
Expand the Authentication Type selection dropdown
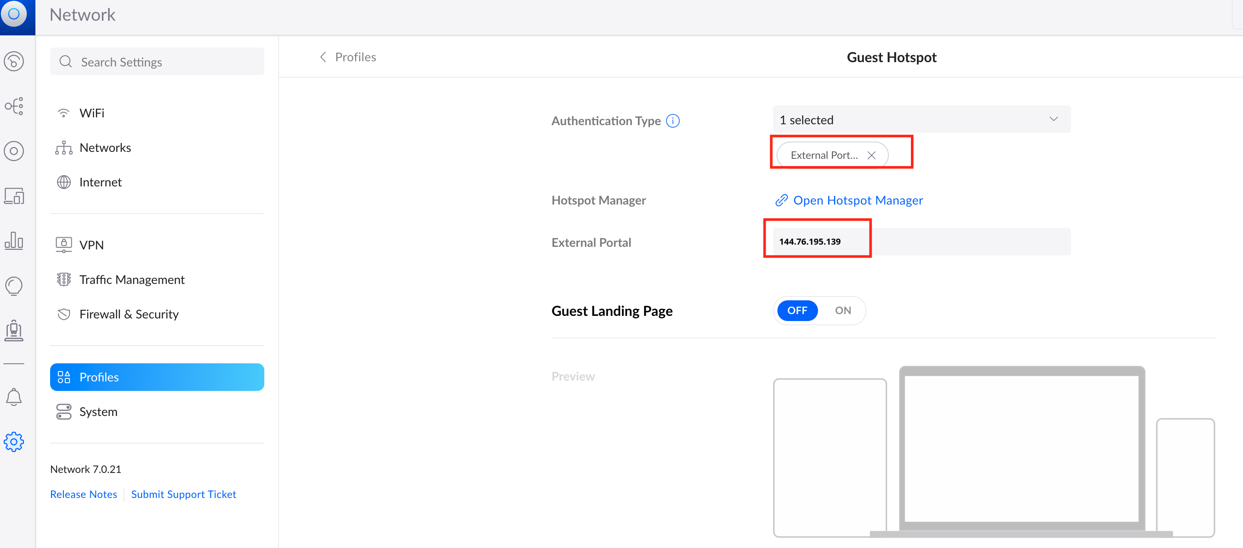[x=1053, y=119]
